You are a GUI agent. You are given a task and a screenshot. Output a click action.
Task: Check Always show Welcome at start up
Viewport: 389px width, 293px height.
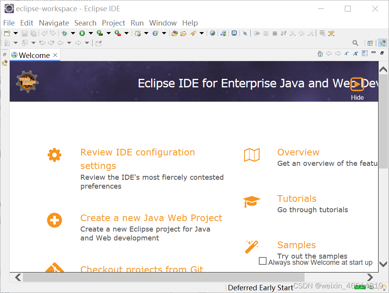263,261
